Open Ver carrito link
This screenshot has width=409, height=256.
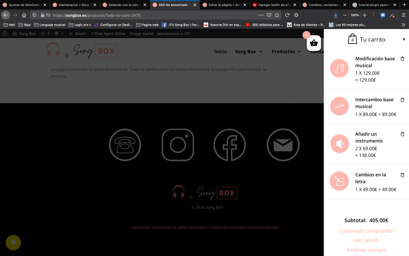coord(366,240)
